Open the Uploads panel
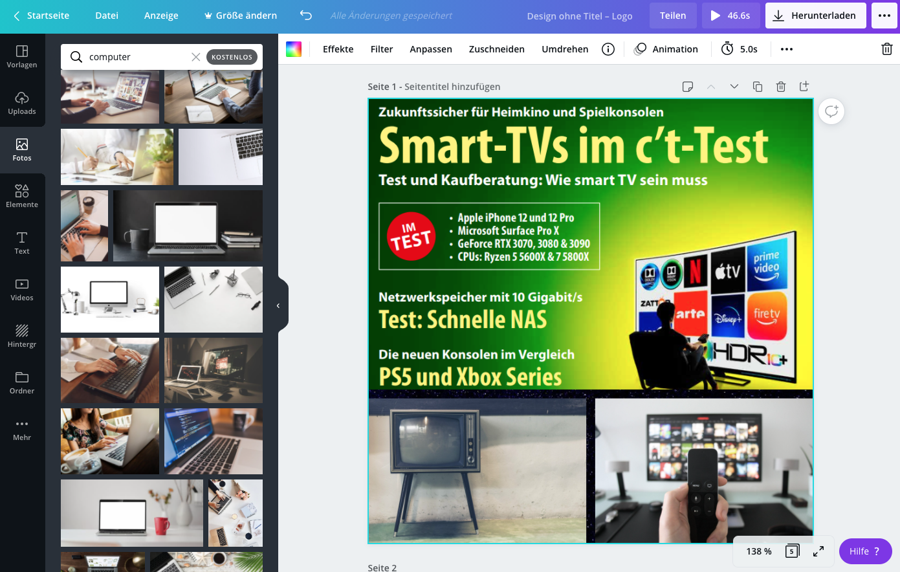Screen dimensions: 900x572 [22, 104]
